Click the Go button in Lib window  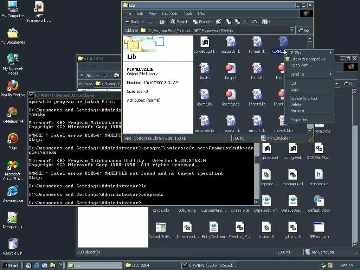pyautogui.click(x=304, y=30)
